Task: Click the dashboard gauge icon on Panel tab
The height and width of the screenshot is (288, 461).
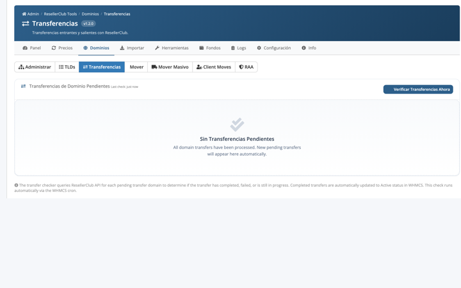Action: (x=25, y=48)
